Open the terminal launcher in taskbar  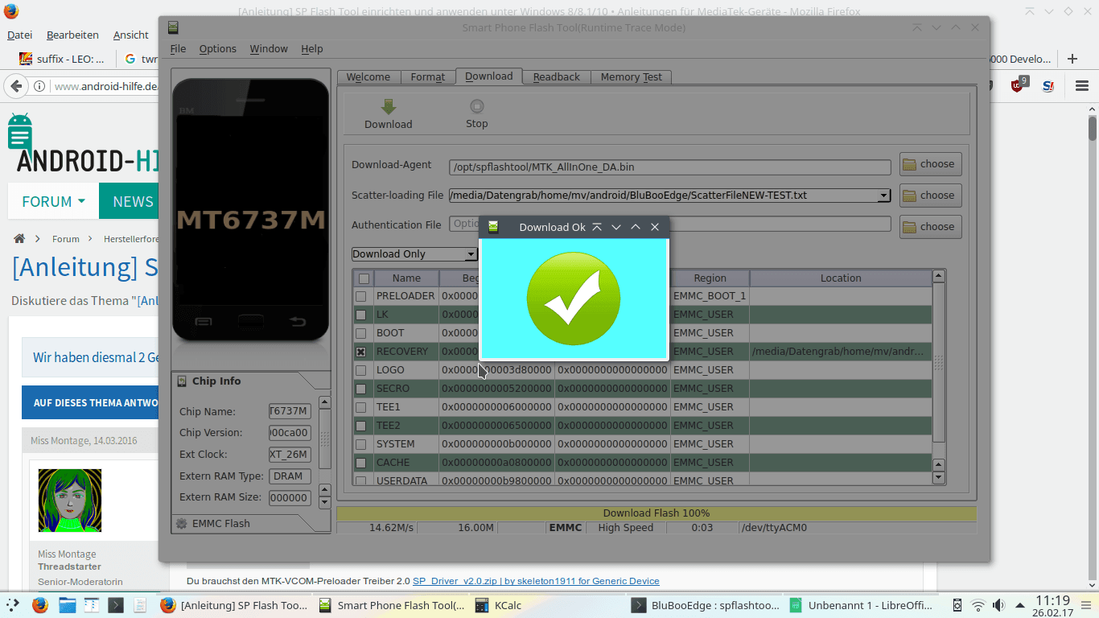point(115,605)
